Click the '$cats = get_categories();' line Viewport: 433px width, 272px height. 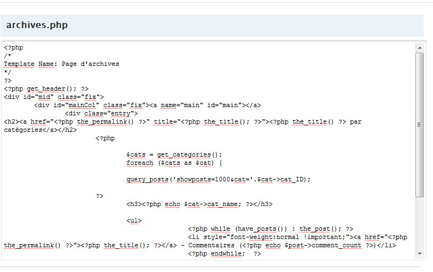click(x=174, y=155)
